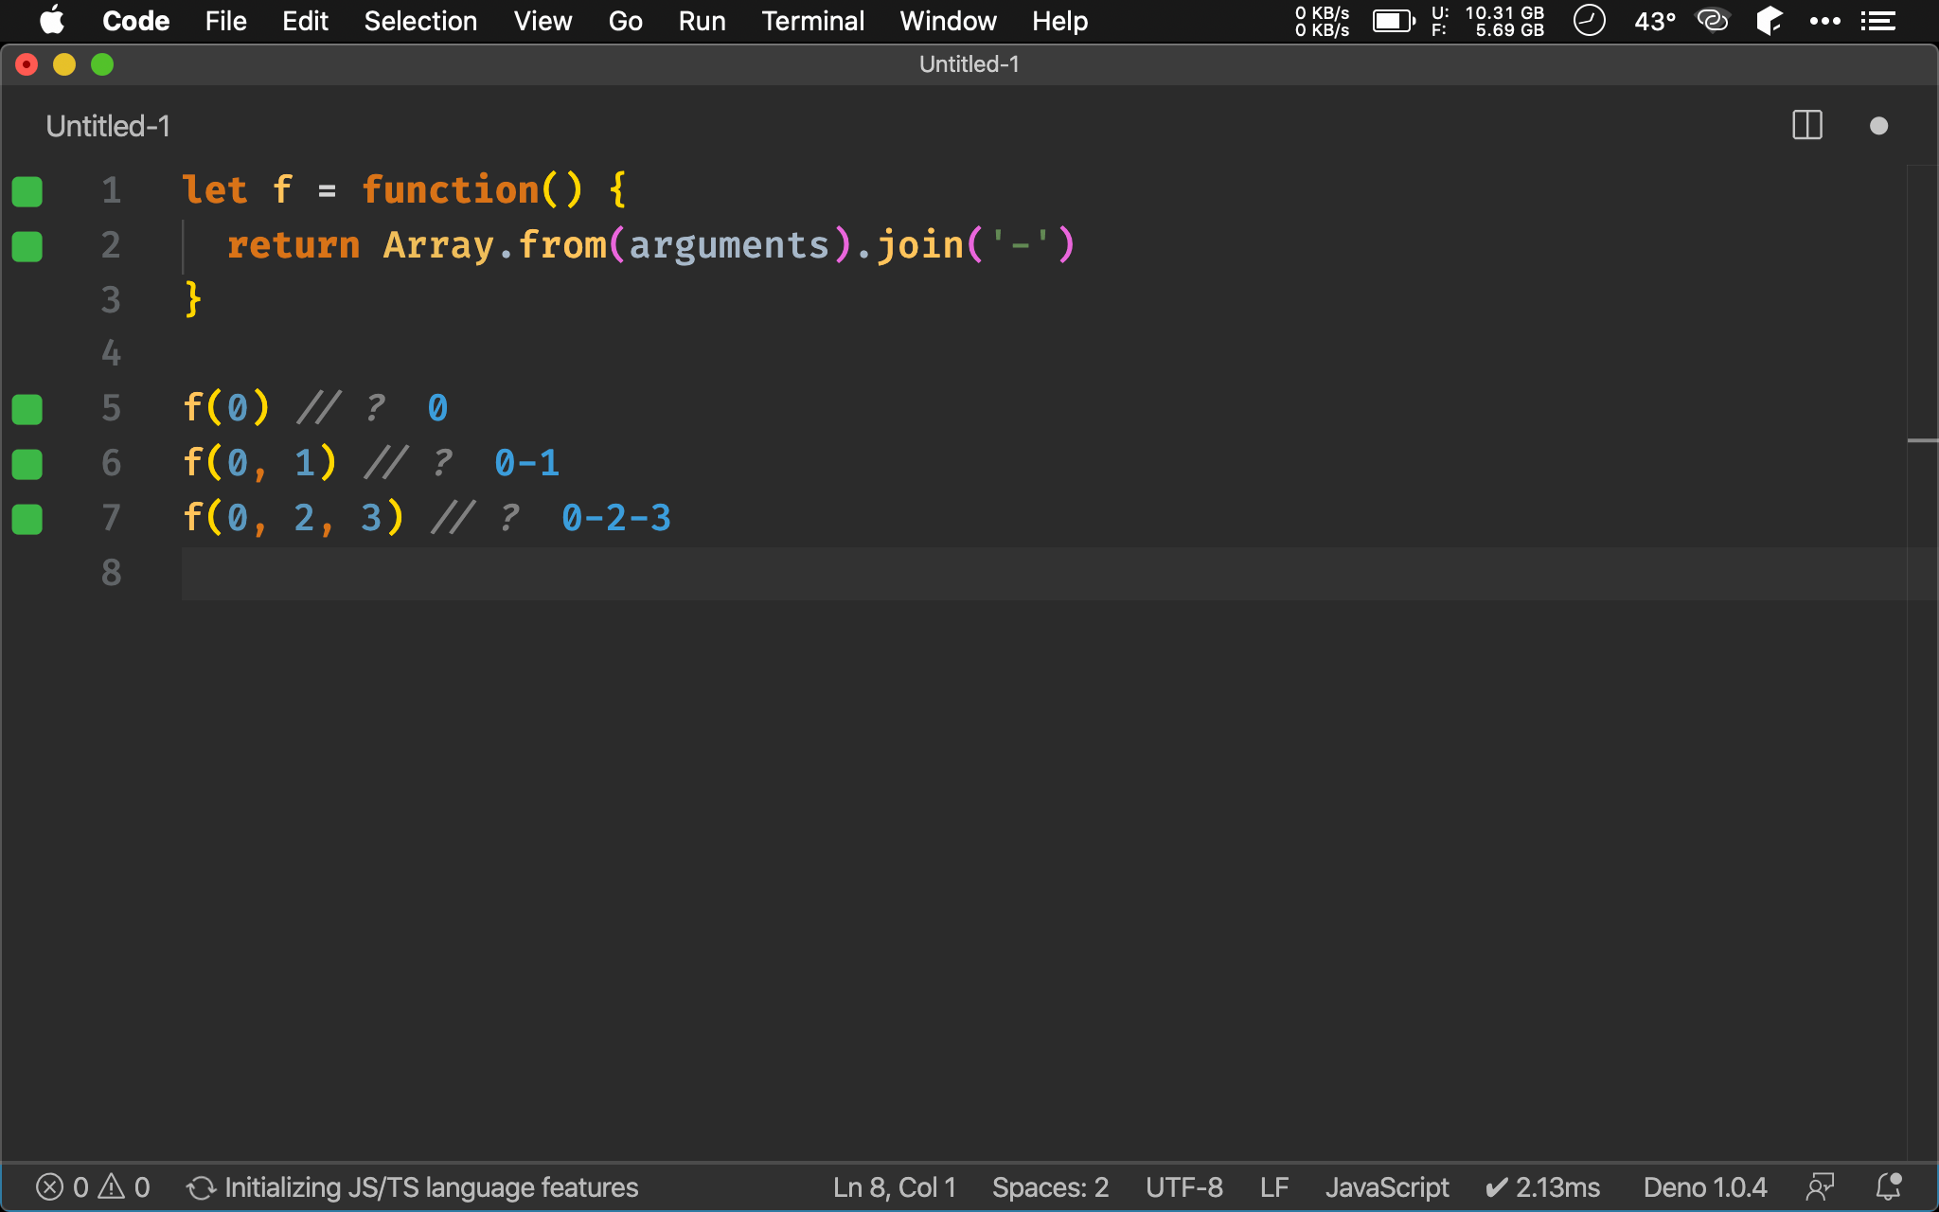Click macOS notification center list icon
The height and width of the screenshot is (1212, 1939).
click(x=1877, y=21)
